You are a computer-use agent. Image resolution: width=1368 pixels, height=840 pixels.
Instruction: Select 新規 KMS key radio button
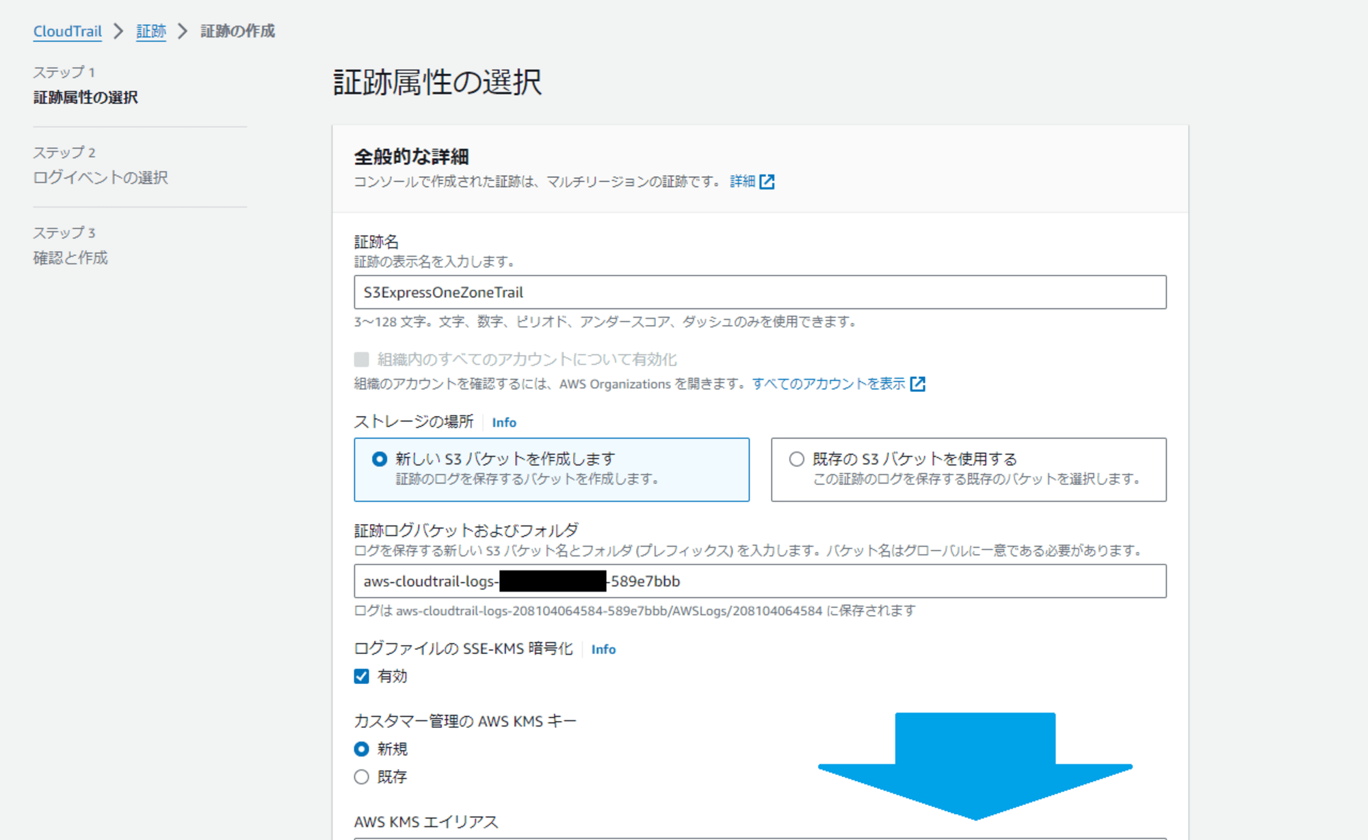click(362, 749)
